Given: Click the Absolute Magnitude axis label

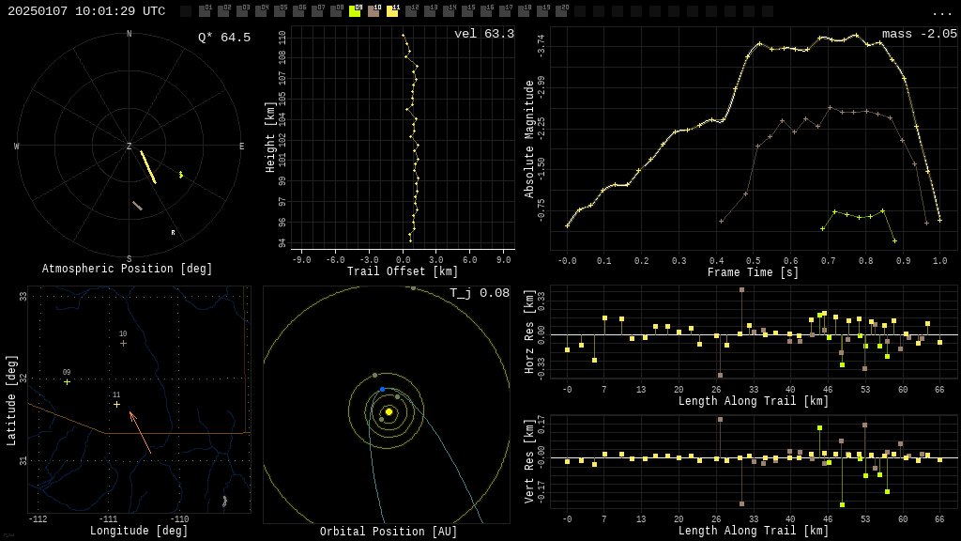Looking at the screenshot, I should pos(529,139).
